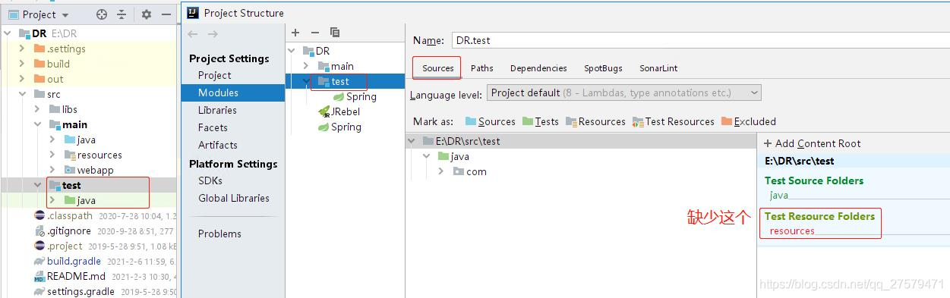Collapse all nodes in the Project panel
Viewport: 950px width, 298px height.
(122, 14)
